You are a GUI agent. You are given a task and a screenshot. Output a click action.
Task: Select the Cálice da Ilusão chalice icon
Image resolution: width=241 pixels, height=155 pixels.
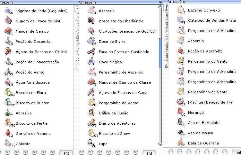point(91,112)
